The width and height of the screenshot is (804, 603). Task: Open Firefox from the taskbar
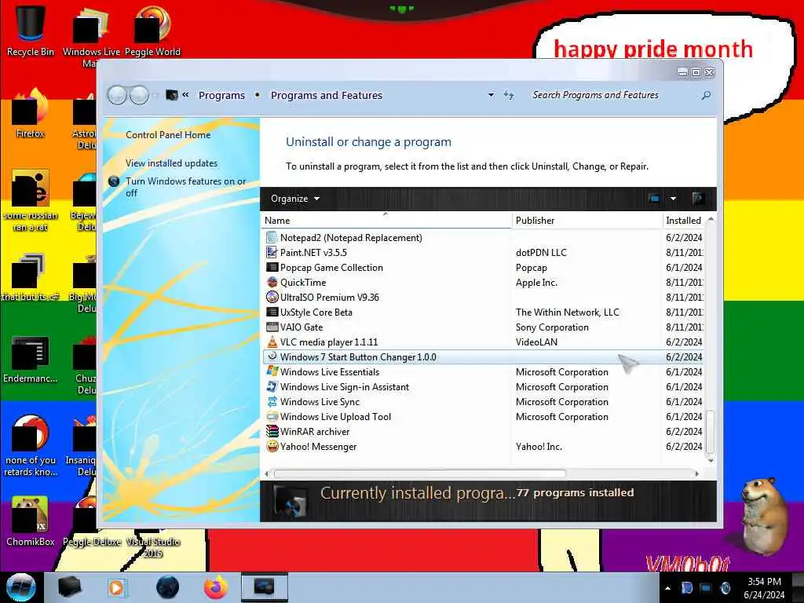pos(215,587)
